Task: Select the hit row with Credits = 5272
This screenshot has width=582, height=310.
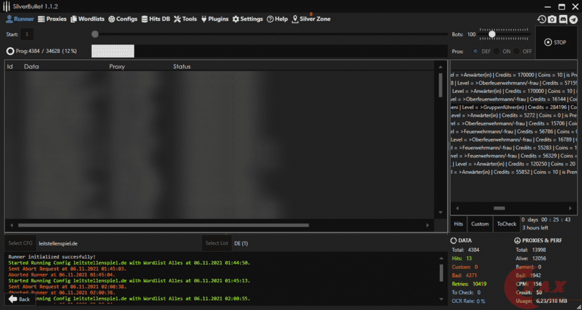Action: pos(514,116)
